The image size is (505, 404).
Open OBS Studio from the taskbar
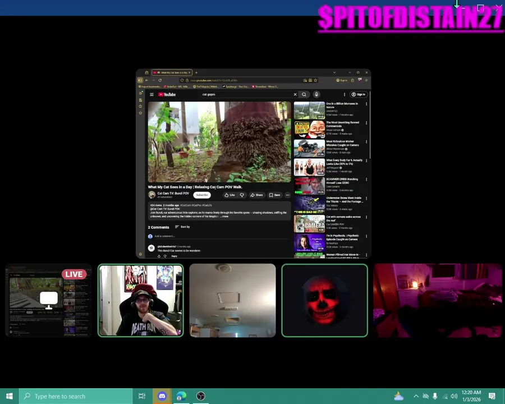[x=201, y=396]
